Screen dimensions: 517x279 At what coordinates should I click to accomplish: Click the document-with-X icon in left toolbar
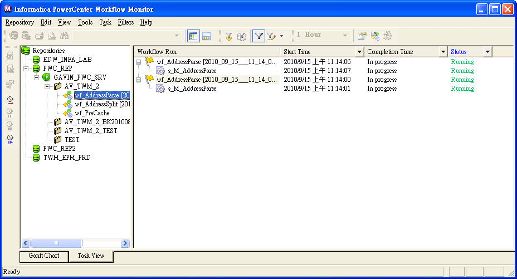pos(10,69)
